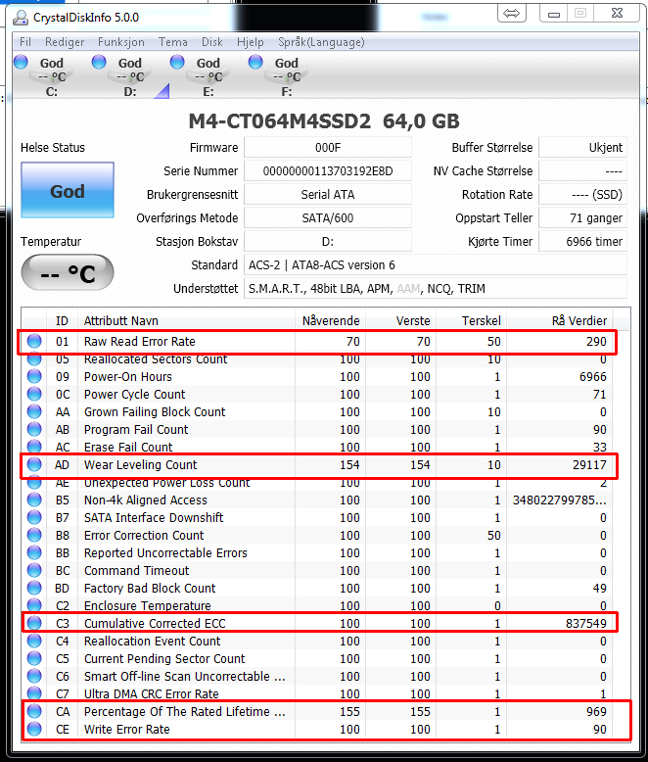Click status circle for Current Pending Sector Count

34,658
